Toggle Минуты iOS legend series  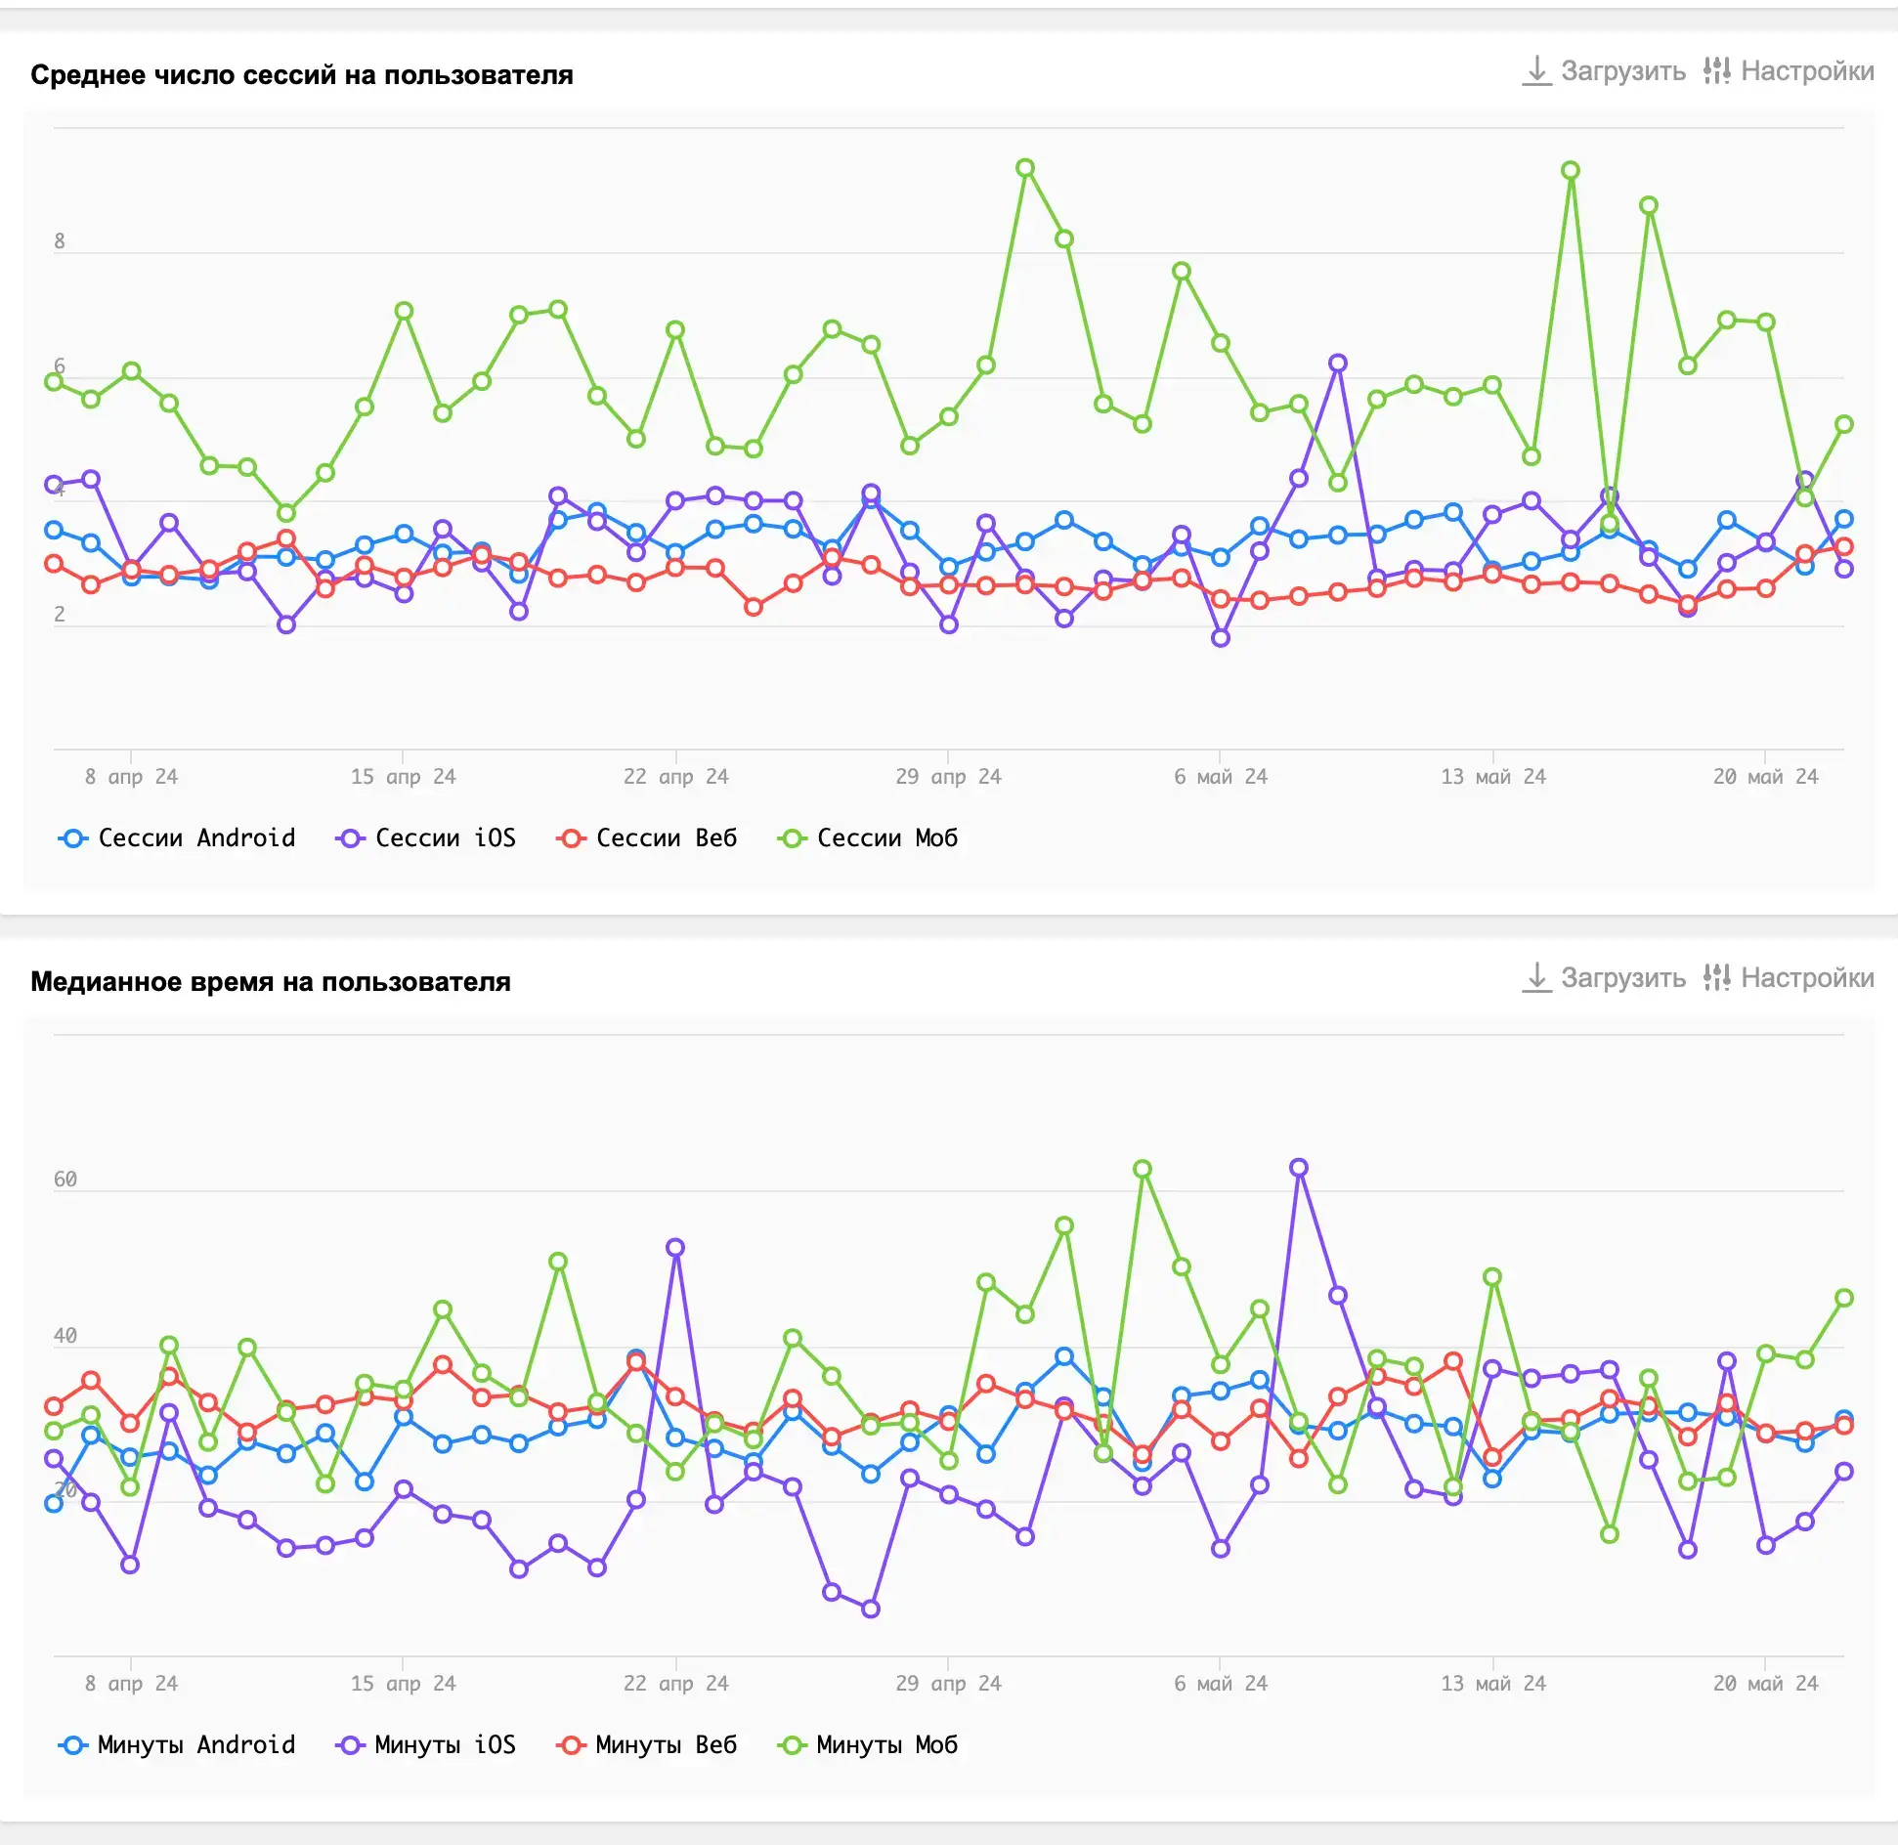pyautogui.click(x=425, y=1745)
